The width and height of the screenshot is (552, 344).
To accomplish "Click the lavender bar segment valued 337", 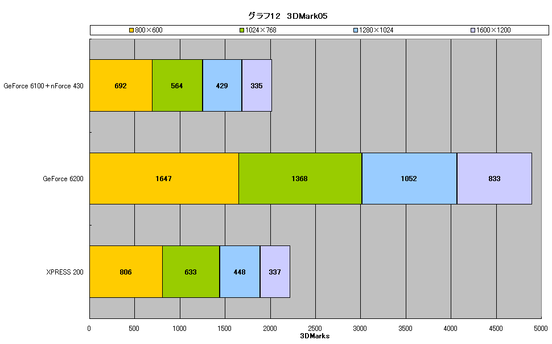I will click(275, 272).
